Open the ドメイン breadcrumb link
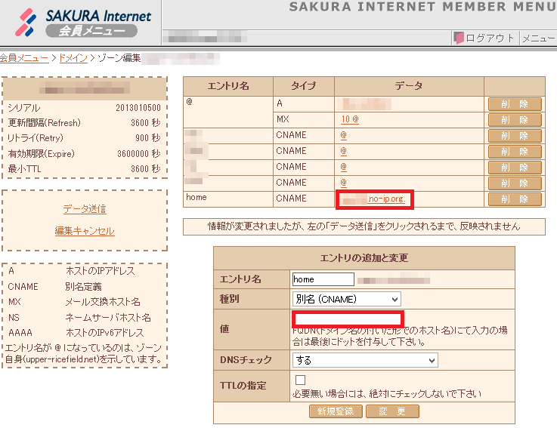Image resolution: width=557 pixels, height=428 pixels. 73,57
